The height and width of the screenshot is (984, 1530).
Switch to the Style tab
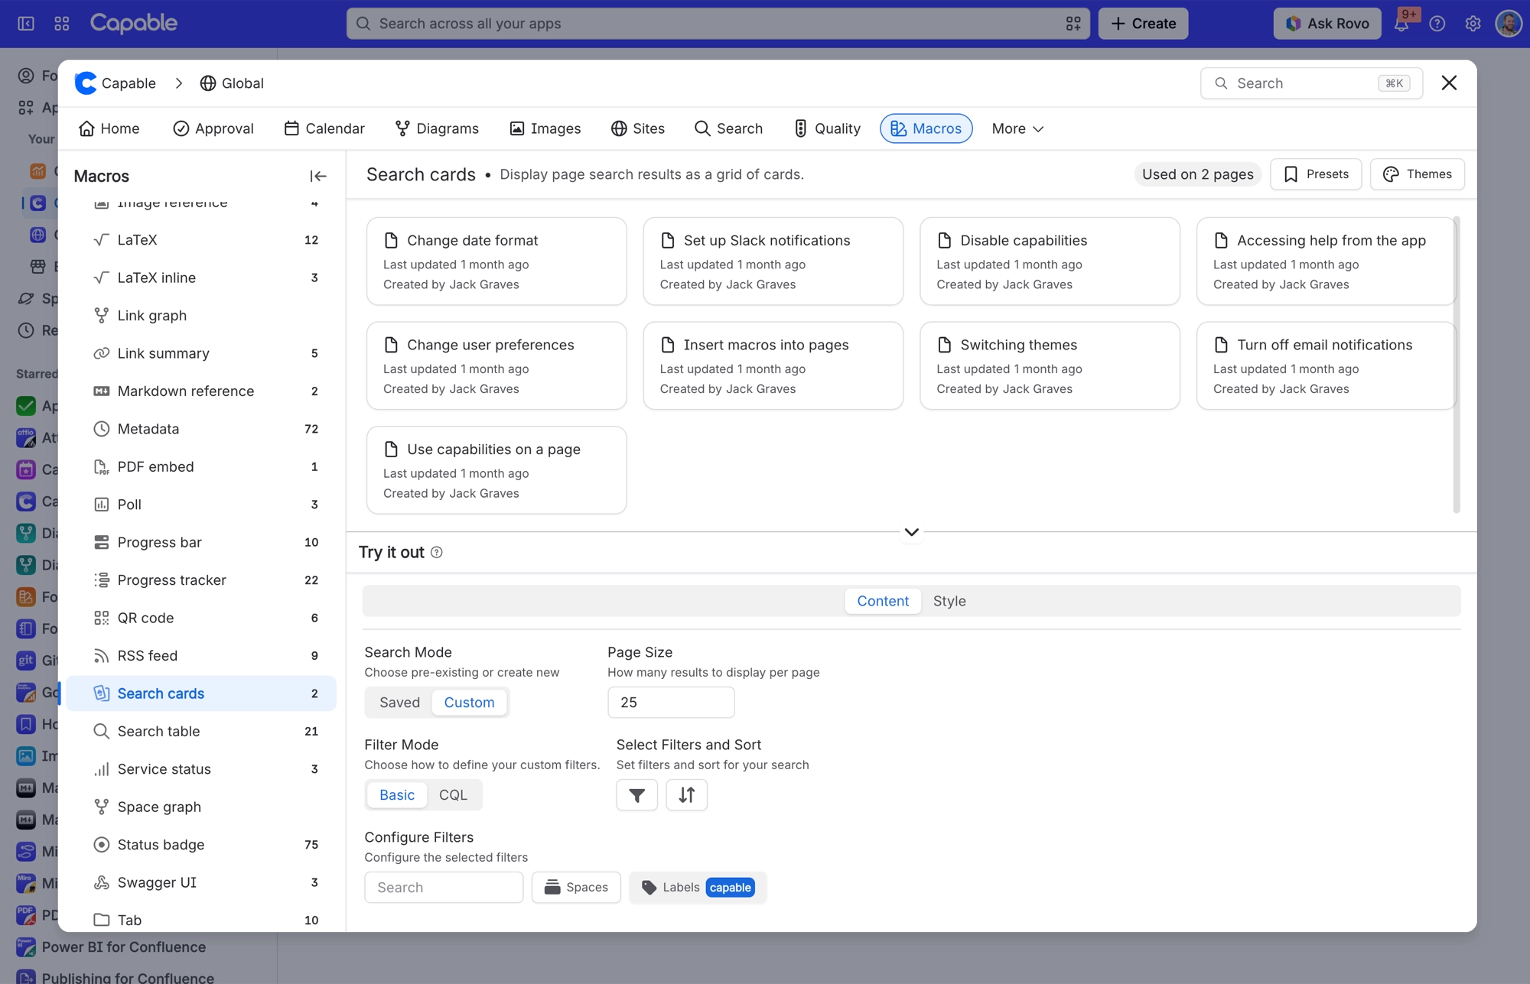click(x=949, y=601)
